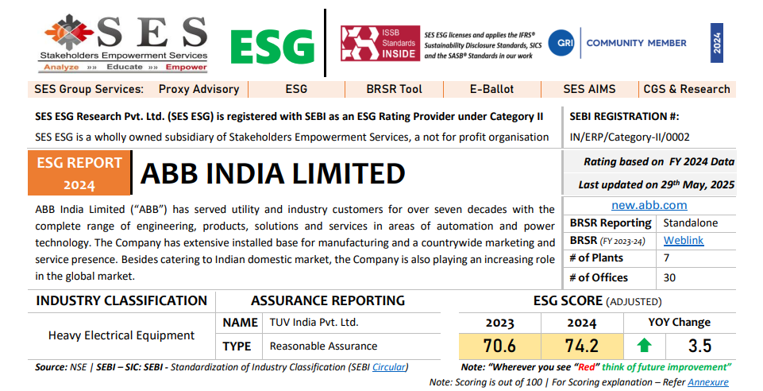This screenshot has height=391, width=763.
Task: Click the 'Analyze Educate Empower' tagline
Action: (125, 68)
